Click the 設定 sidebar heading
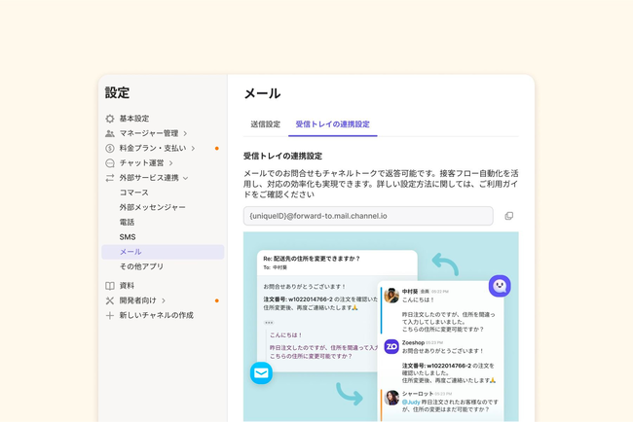Screen dimensions: 633x422 click(117, 92)
